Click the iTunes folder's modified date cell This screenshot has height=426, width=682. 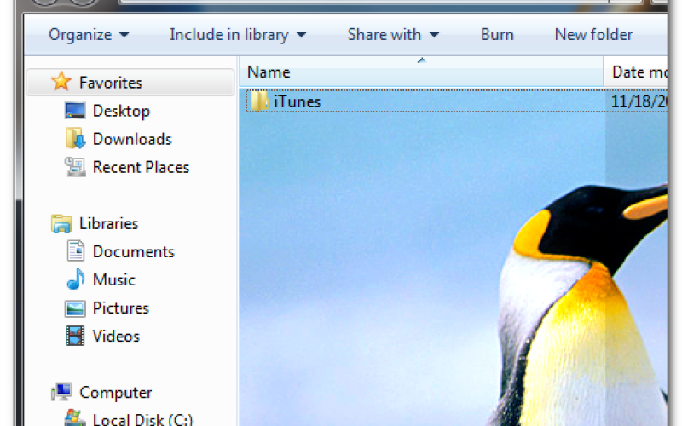click(639, 101)
